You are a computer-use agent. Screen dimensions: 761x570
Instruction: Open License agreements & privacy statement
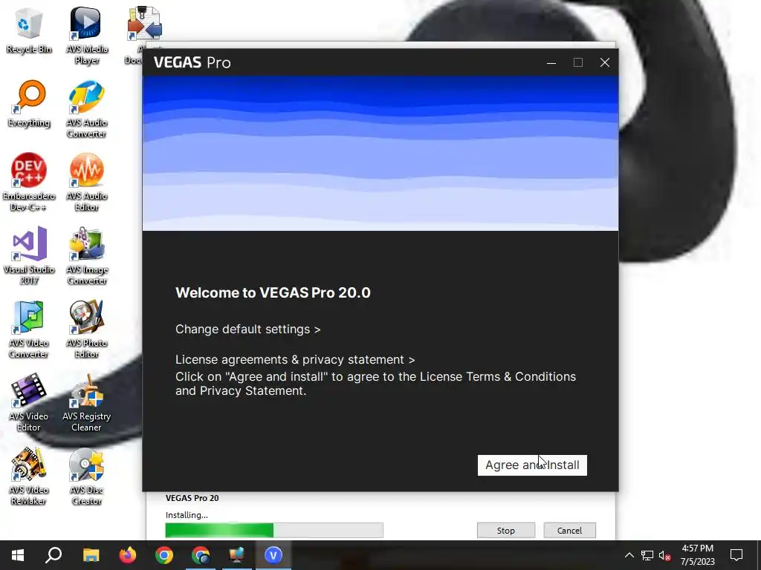click(295, 360)
